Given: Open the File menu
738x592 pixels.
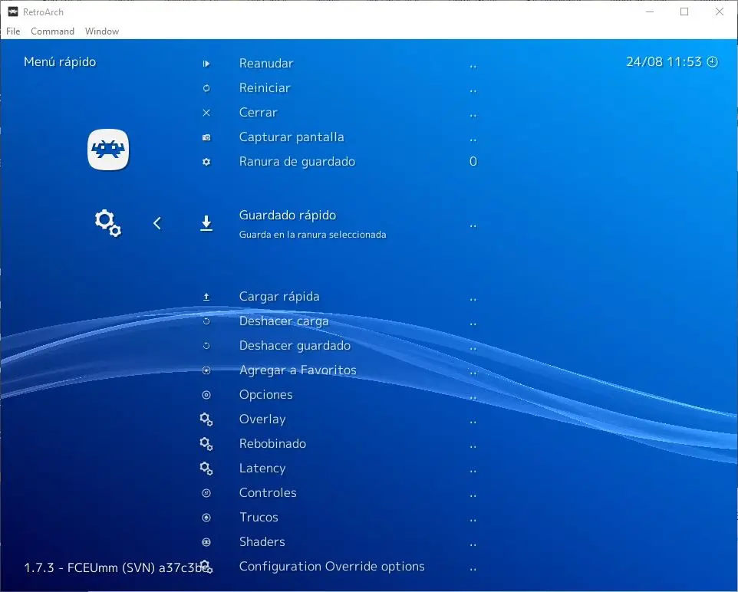Looking at the screenshot, I should 13,31.
